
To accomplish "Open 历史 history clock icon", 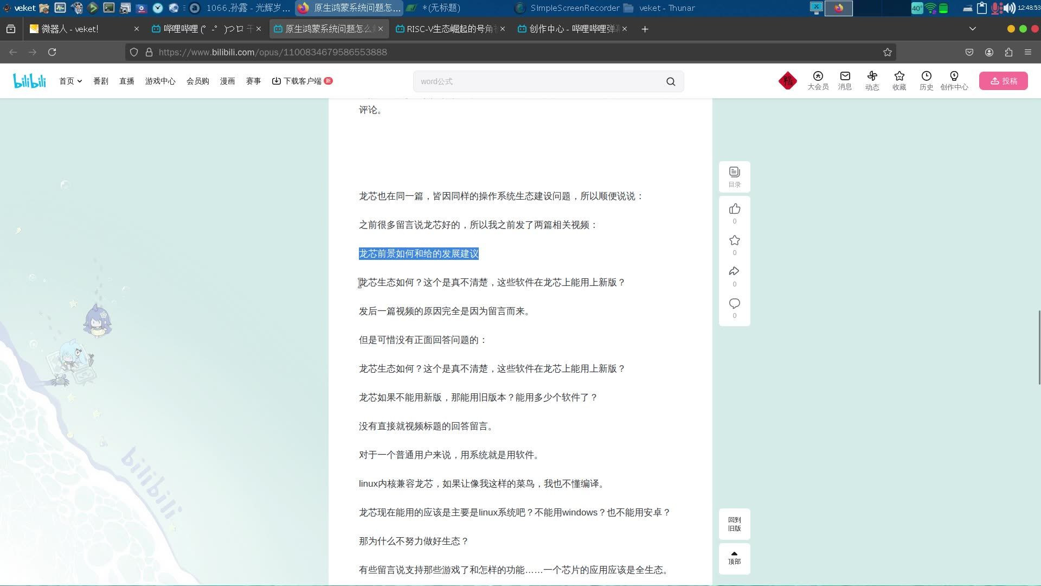I will 926,80.
